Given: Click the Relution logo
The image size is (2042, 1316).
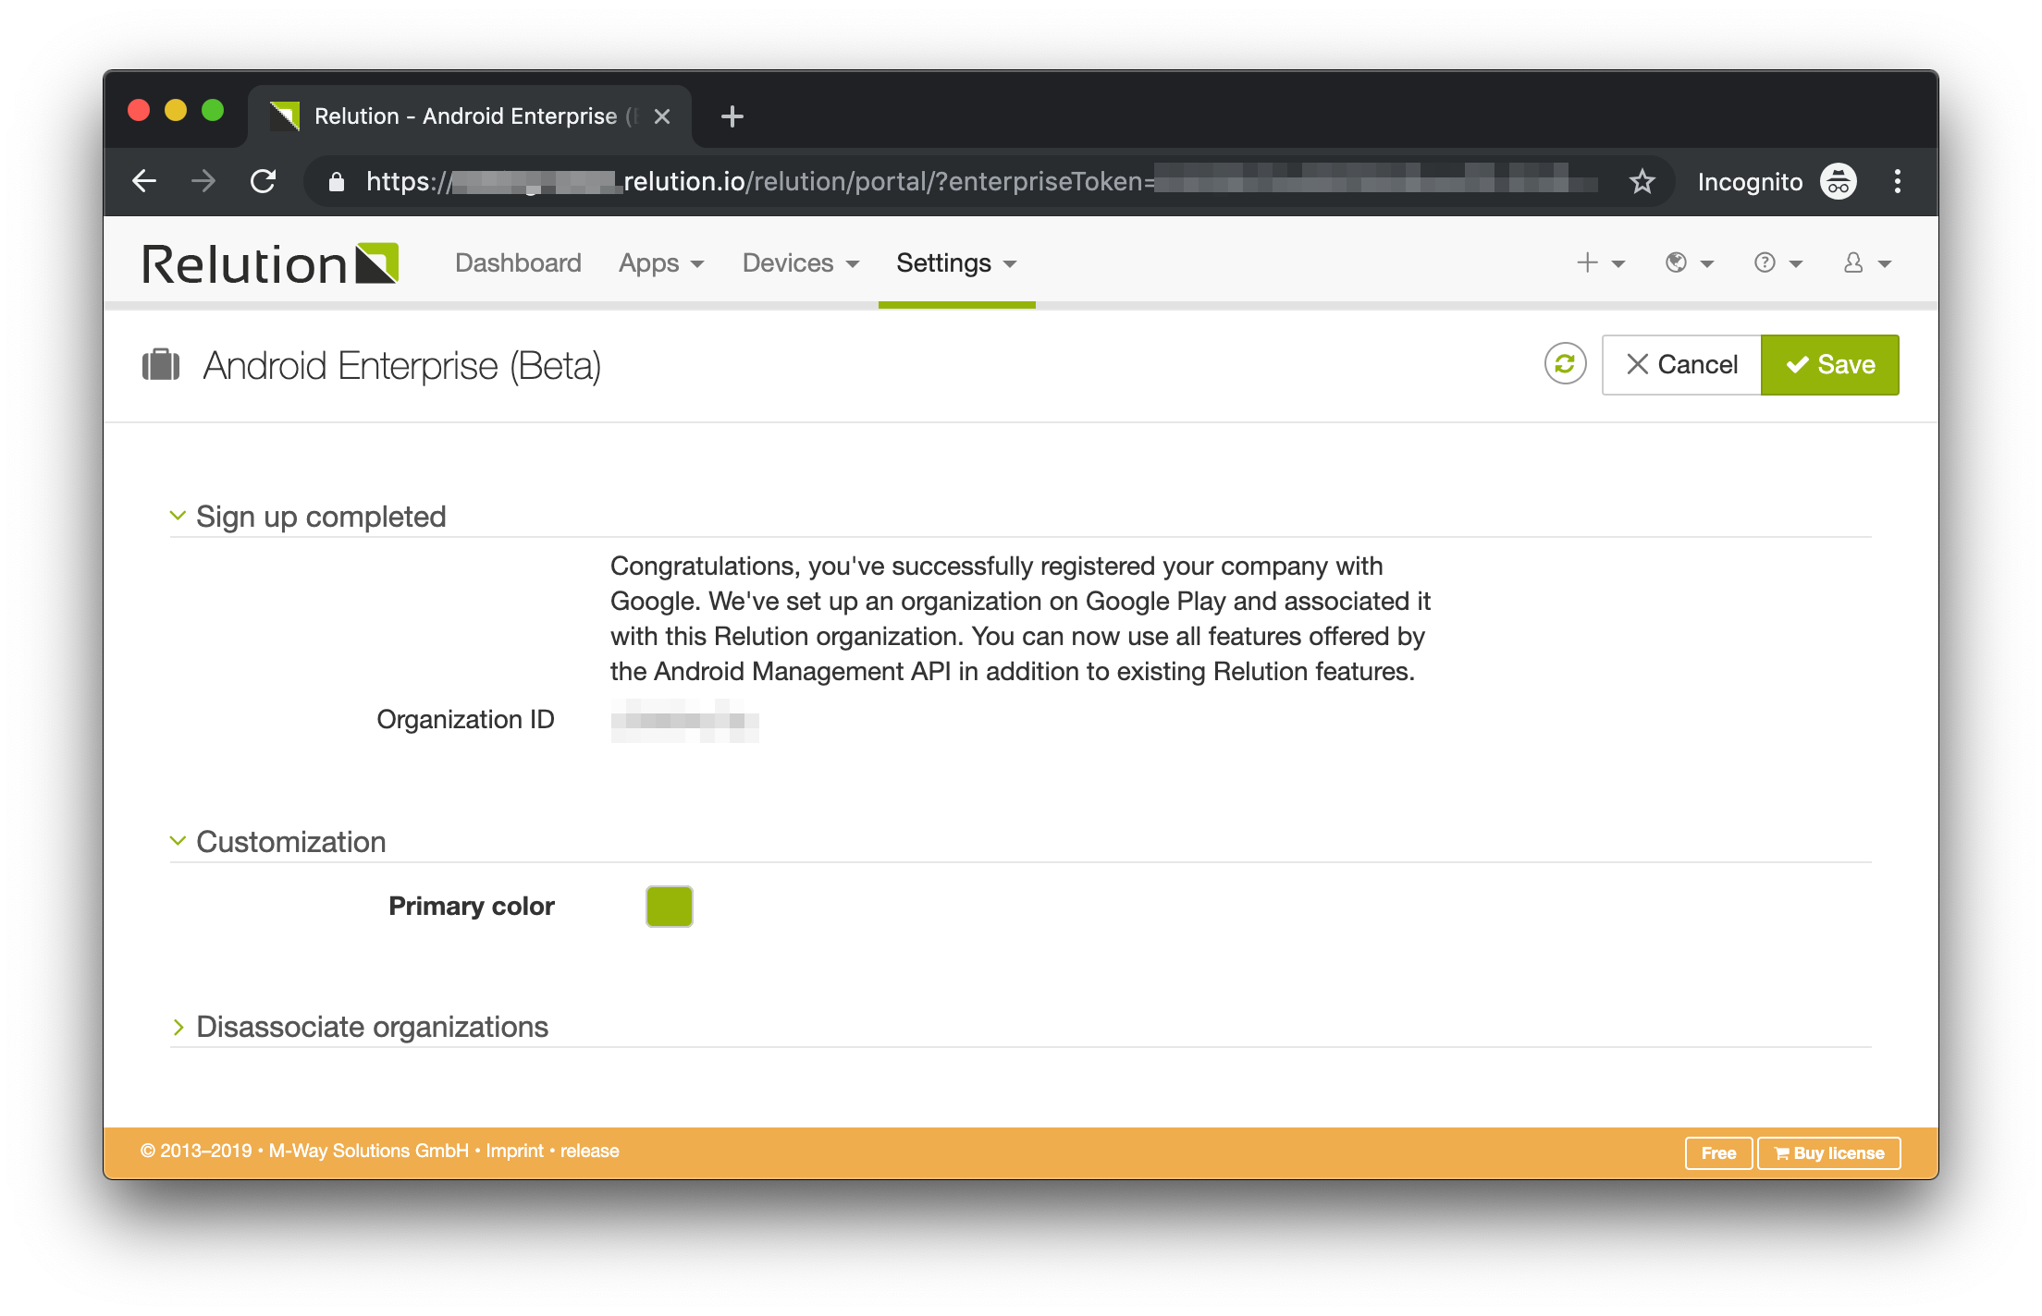Looking at the screenshot, I should [x=270, y=264].
